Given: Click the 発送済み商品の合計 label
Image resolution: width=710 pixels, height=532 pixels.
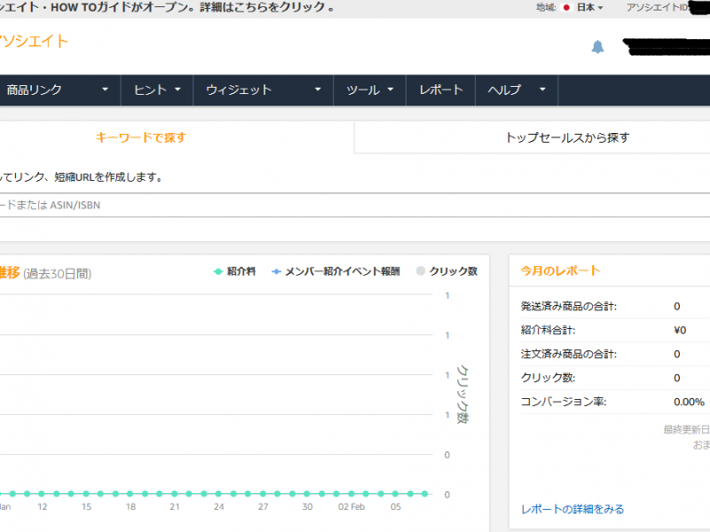Looking at the screenshot, I should click(x=569, y=306).
